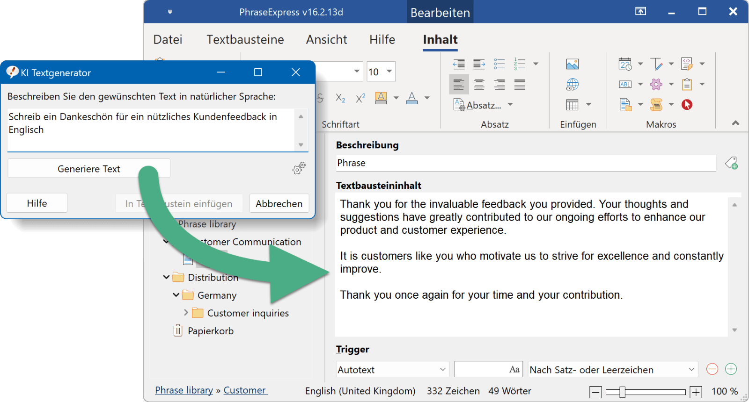Click the zoom slider handle
This screenshot has height=402, width=749.
click(622, 392)
